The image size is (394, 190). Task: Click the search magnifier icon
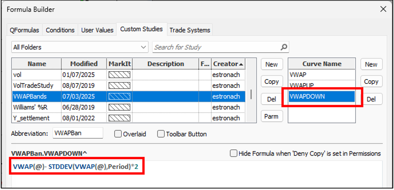coord(284,47)
